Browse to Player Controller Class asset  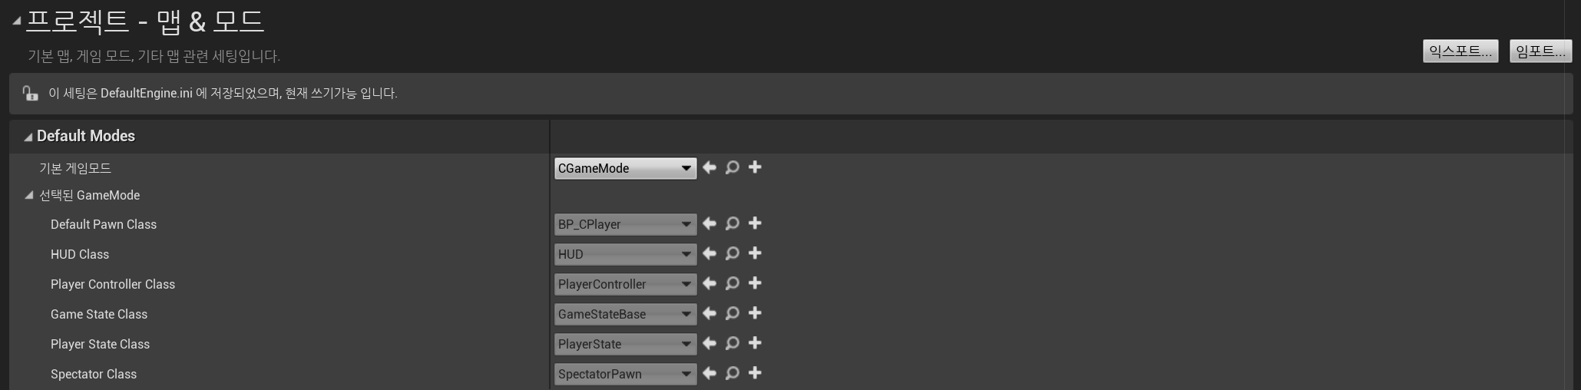coord(733,283)
